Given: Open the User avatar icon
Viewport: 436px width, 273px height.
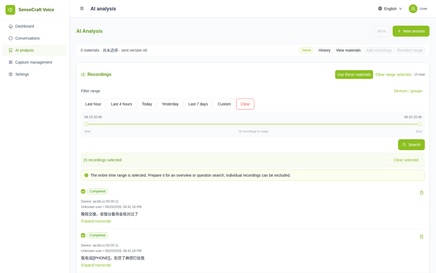Looking at the screenshot, I should pos(413,9).
